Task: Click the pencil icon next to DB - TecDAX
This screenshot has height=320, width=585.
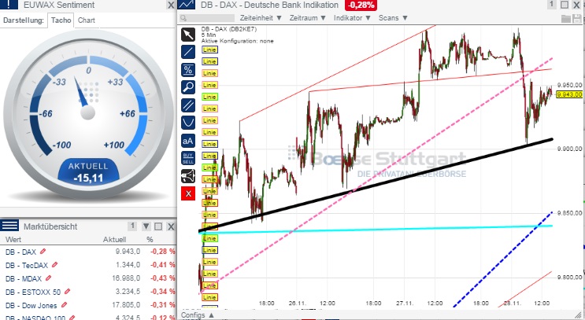Action: pos(55,265)
